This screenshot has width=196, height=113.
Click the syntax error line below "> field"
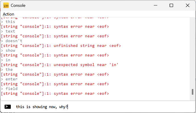(55, 94)
